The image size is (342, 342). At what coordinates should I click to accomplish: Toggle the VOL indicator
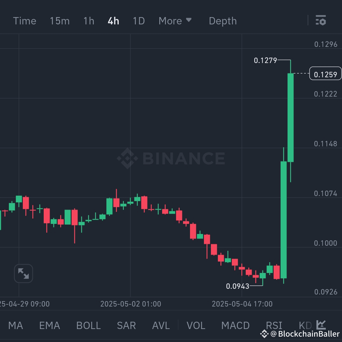[x=196, y=325]
